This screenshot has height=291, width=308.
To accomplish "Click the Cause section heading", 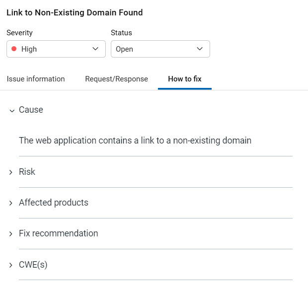I will click(31, 110).
